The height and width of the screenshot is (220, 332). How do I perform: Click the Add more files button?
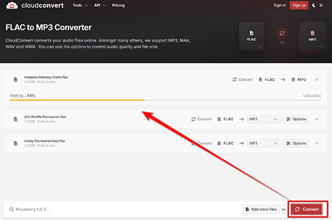(x=261, y=209)
